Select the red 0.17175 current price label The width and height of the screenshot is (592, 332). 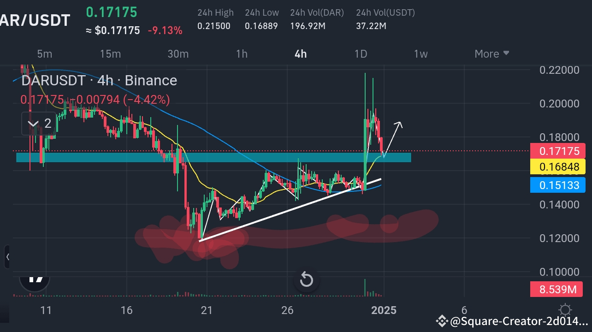[x=558, y=151]
